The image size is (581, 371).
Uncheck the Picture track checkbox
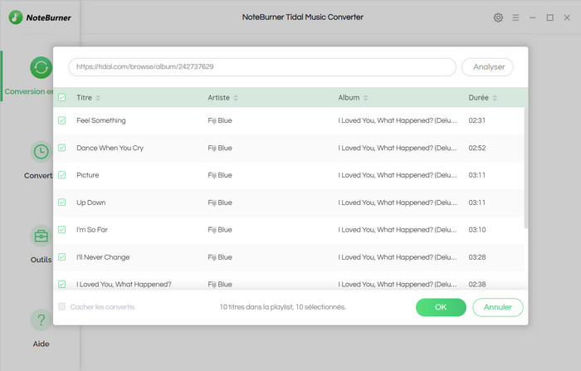[x=62, y=175]
